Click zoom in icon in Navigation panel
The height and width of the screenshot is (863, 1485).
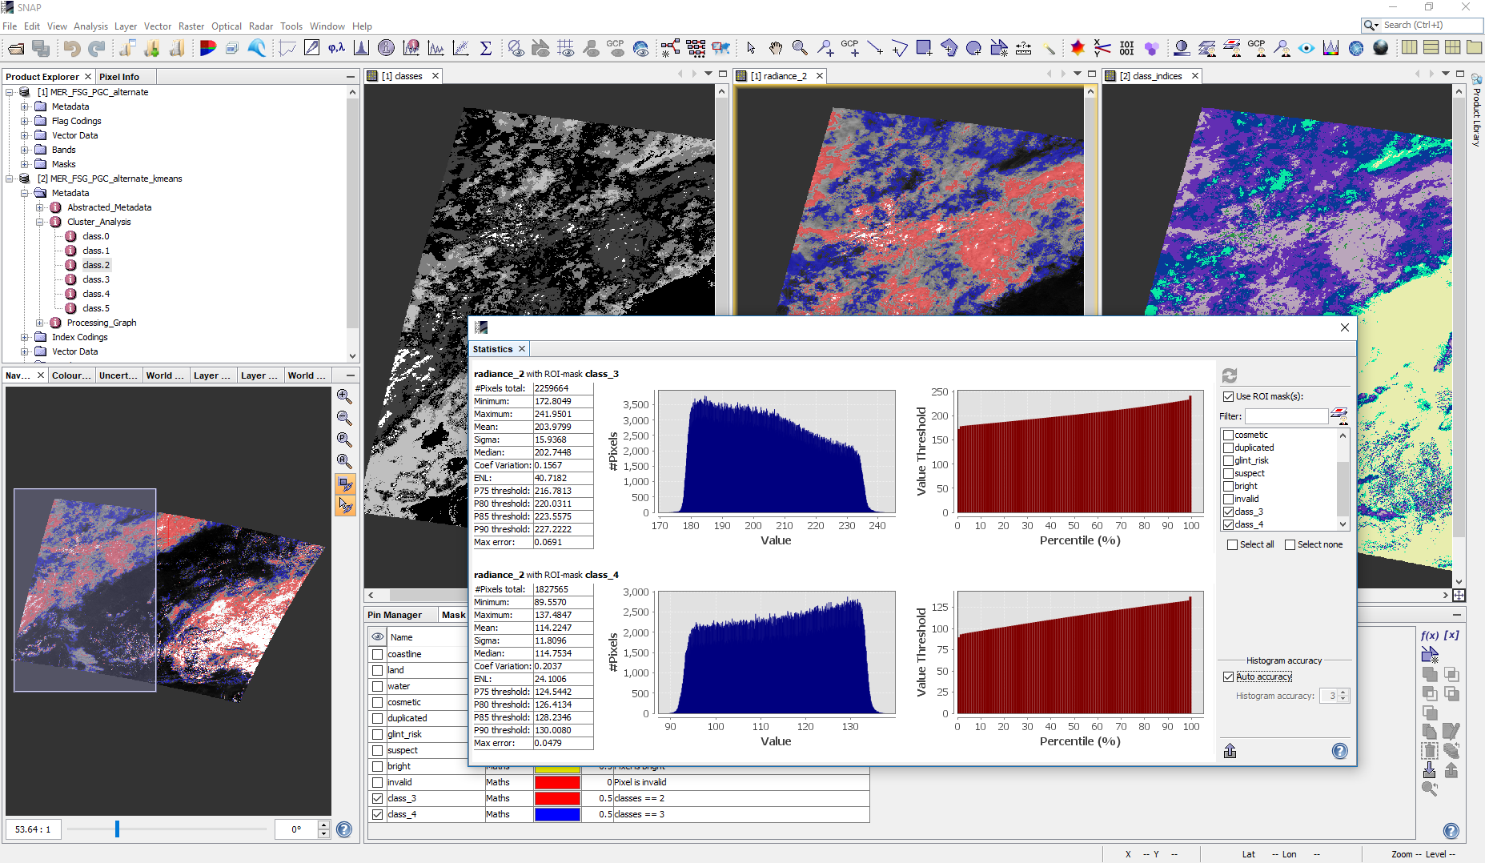coord(344,396)
